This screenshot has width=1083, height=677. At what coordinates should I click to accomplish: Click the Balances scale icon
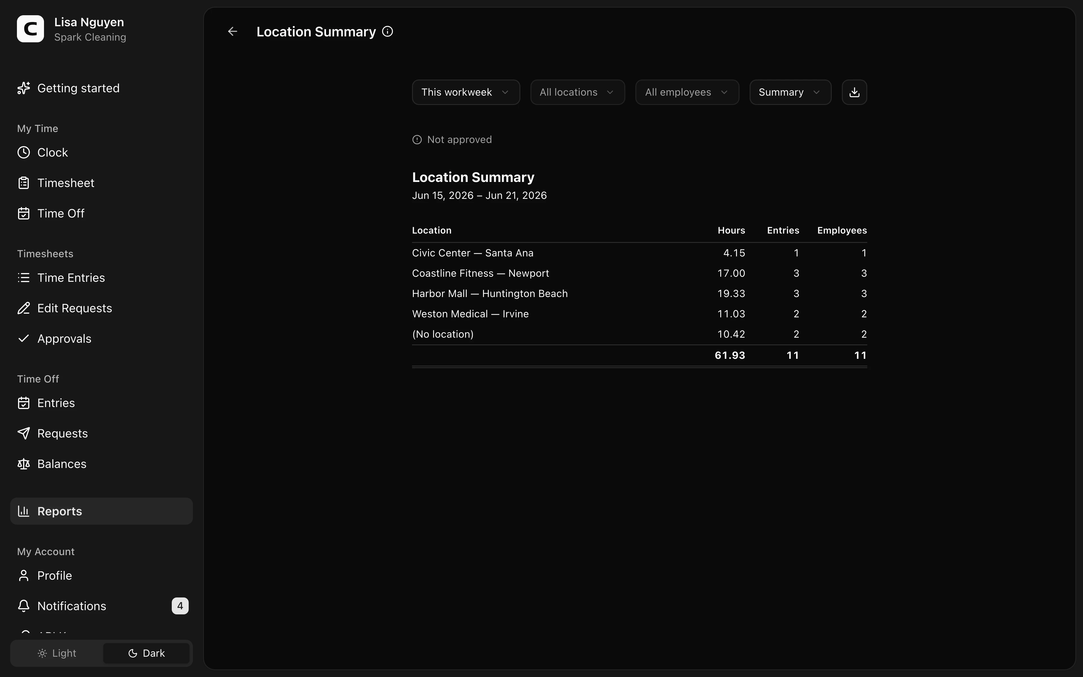click(24, 464)
